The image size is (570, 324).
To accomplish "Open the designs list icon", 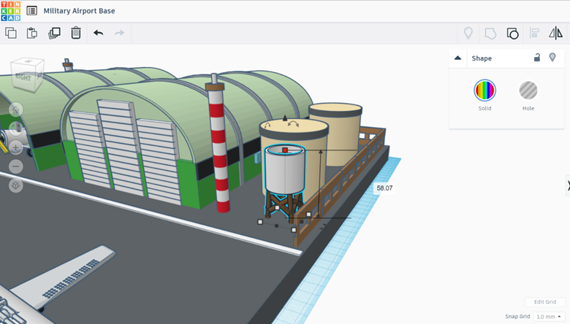I will pos(31,11).
